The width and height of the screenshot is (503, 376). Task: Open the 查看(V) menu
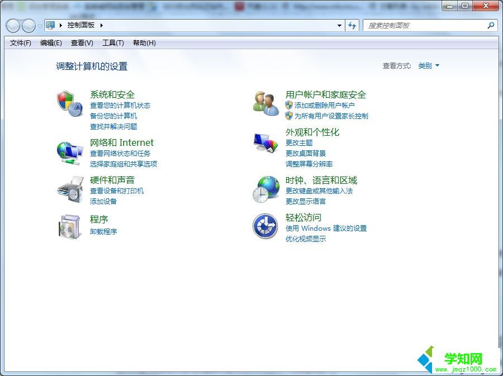[81, 43]
